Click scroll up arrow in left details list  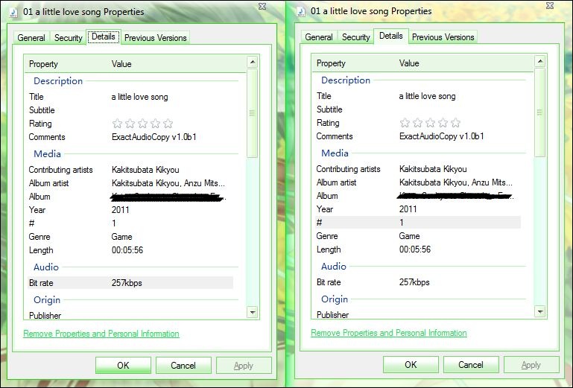[253, 62]
